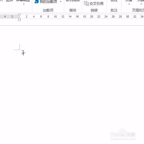Screen dimensions: 144x144
Task: Click the letter x in the document
Action: 22,53
